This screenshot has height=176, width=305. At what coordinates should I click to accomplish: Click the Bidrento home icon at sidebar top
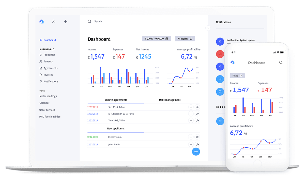click(41, 22)
